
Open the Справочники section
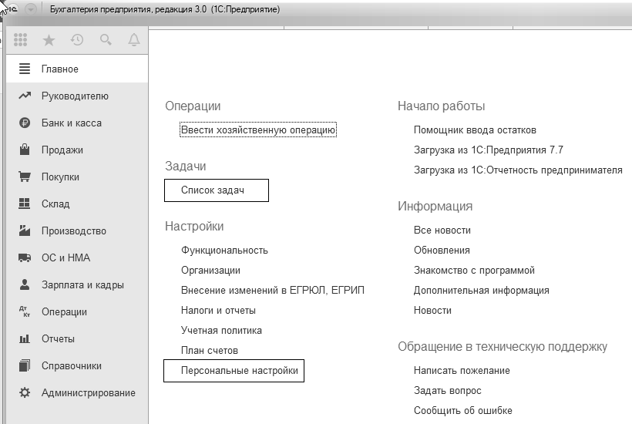coord(77,366)
